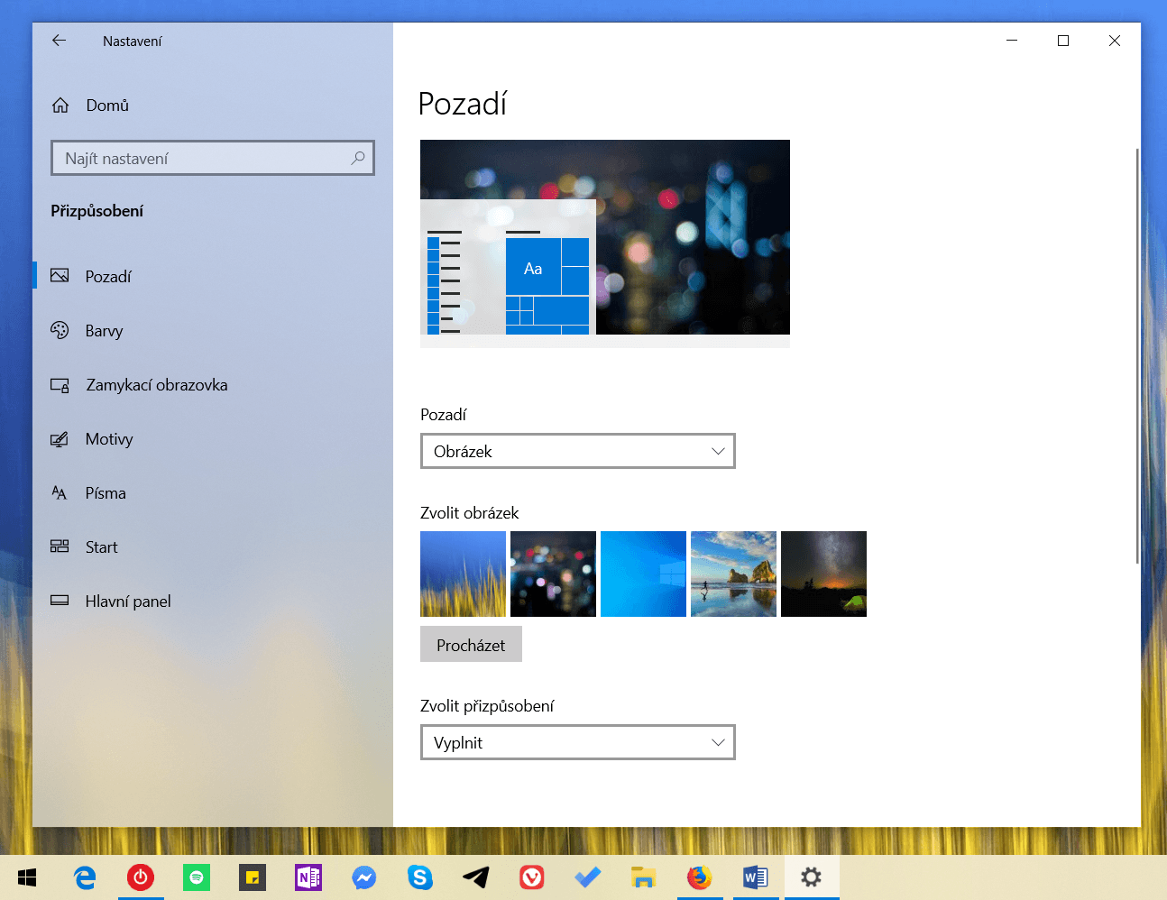Open the Windows Start menu from the taskbar
This screenshot has height=900, width=1167.
click(27, 877)
